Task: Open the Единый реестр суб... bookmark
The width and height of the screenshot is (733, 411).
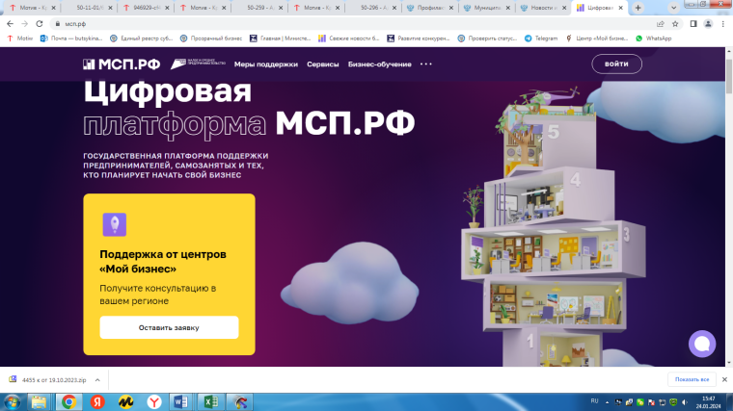Action: click(141, 39)
